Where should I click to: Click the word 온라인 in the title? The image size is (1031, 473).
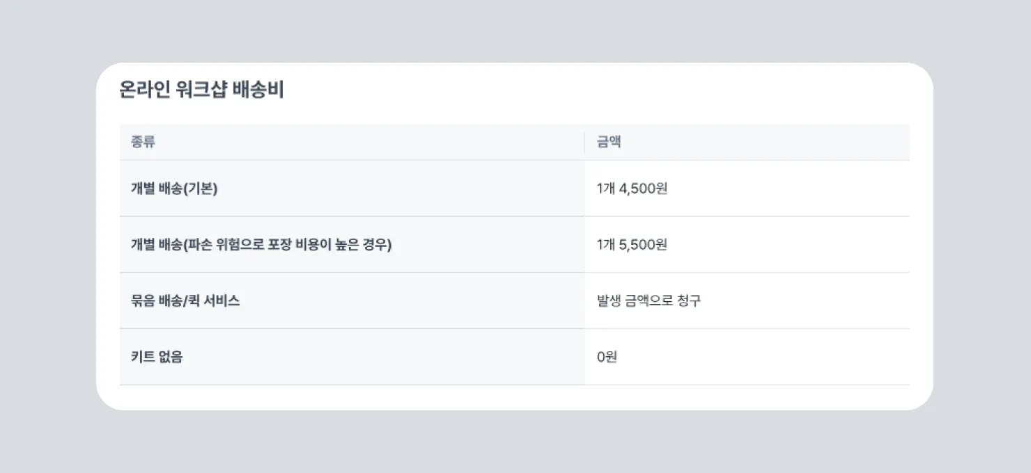(145, 90)
